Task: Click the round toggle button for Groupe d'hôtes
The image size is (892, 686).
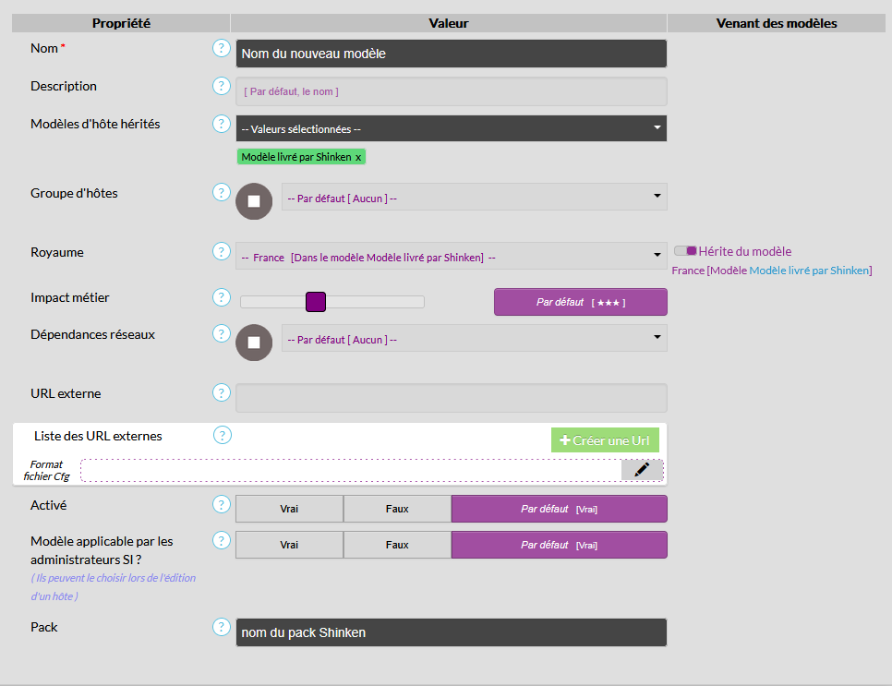Action: (254, 201)
